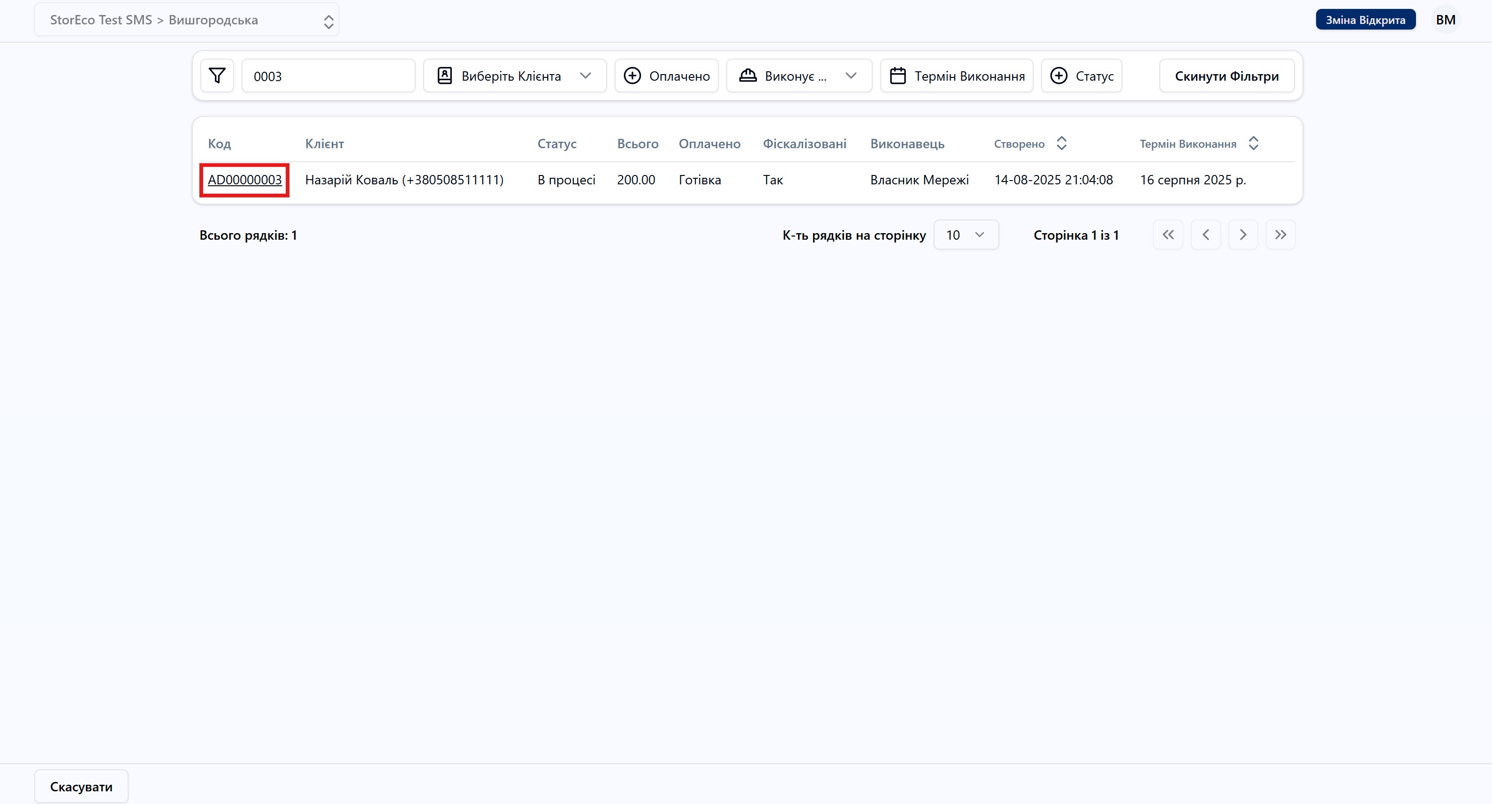The width and height of the screenshot is (1492, 804).
Task: Change rows per page from 10
Action: coord(966,235)
